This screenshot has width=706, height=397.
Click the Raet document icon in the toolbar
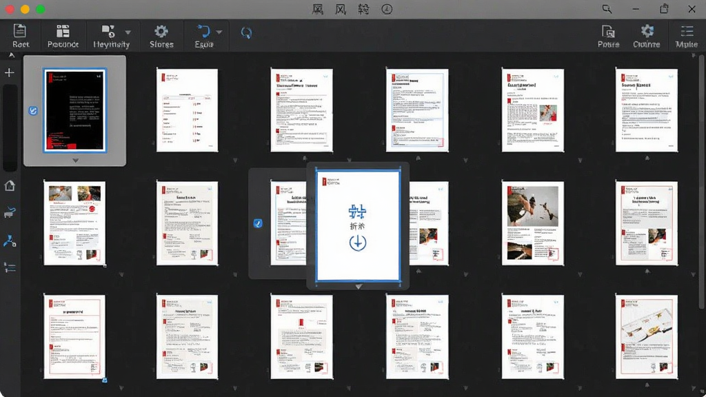point(20,30)
